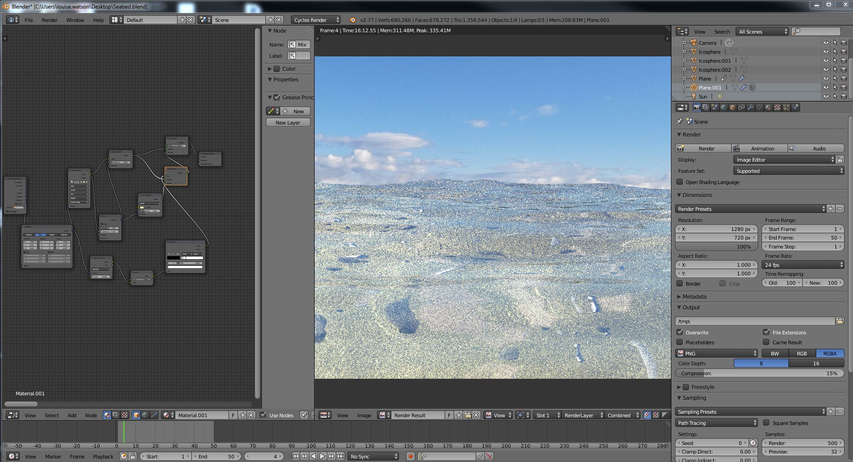Enable the Placeholders checkbox

pos(680,342)
